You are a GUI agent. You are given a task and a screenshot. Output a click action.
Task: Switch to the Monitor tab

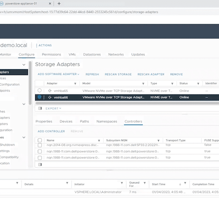pos(5,55)
